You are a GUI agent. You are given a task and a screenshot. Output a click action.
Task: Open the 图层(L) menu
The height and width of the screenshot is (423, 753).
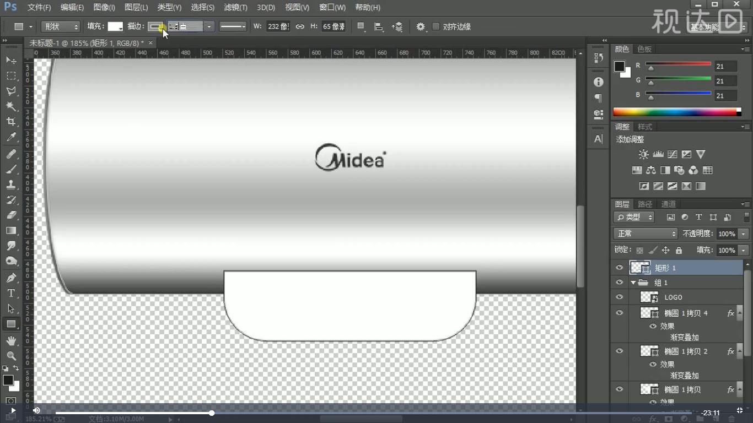point(136,7)
